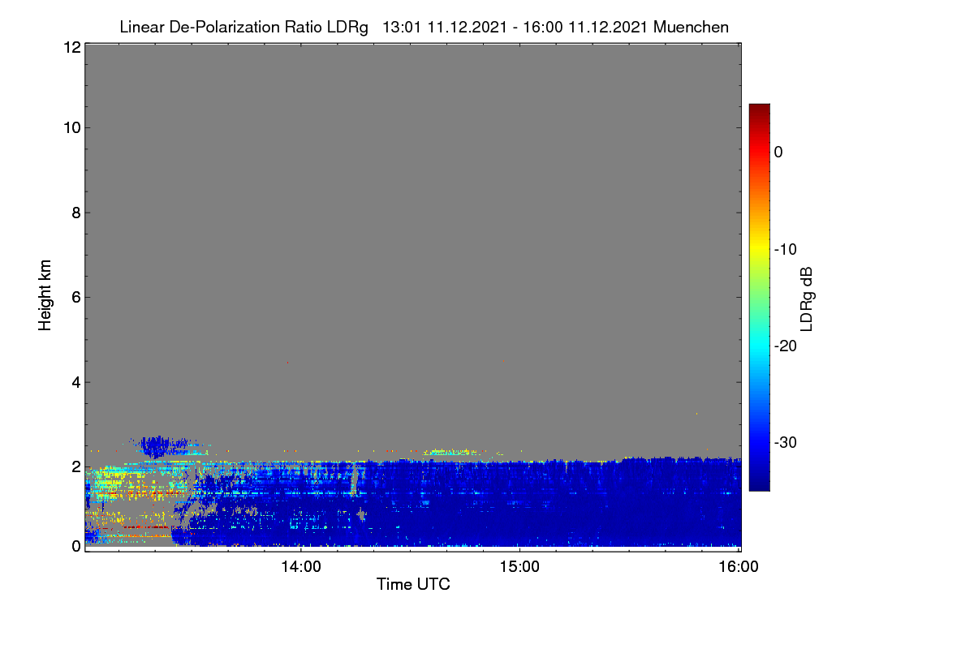Click the plot title 'Linear De-Polarization Ratio LDRg'
Screen dimensions: 974x649
243,28
